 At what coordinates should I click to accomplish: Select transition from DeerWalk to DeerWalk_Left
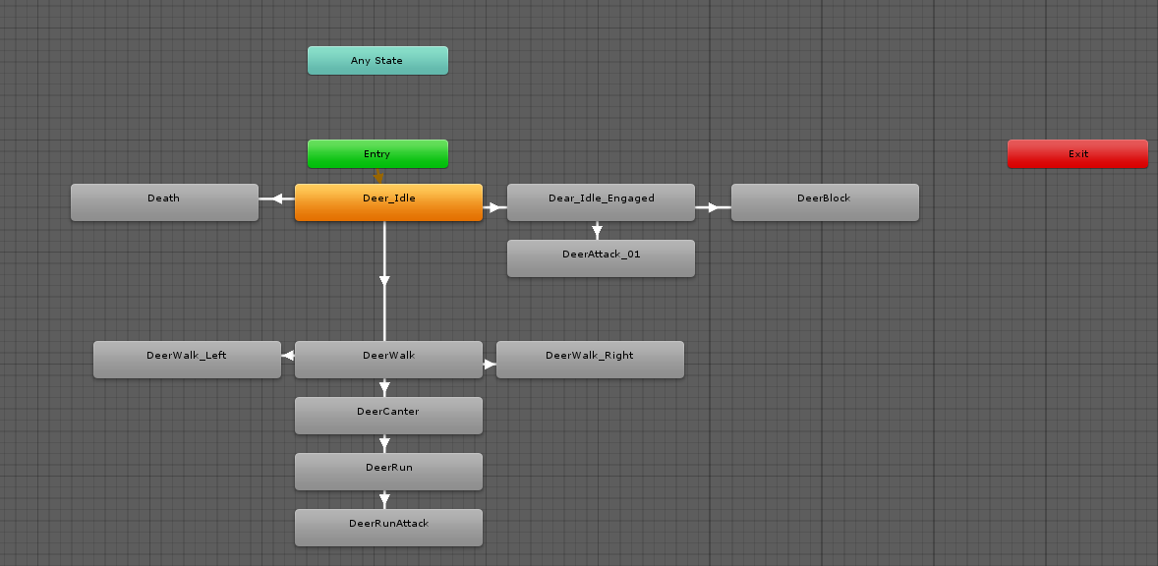click(288, 356)
